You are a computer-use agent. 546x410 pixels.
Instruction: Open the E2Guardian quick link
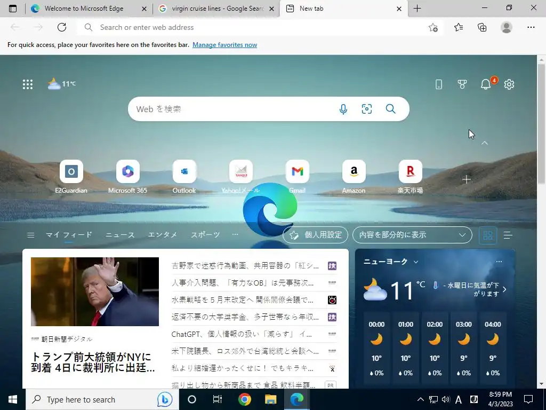(71, 177)
